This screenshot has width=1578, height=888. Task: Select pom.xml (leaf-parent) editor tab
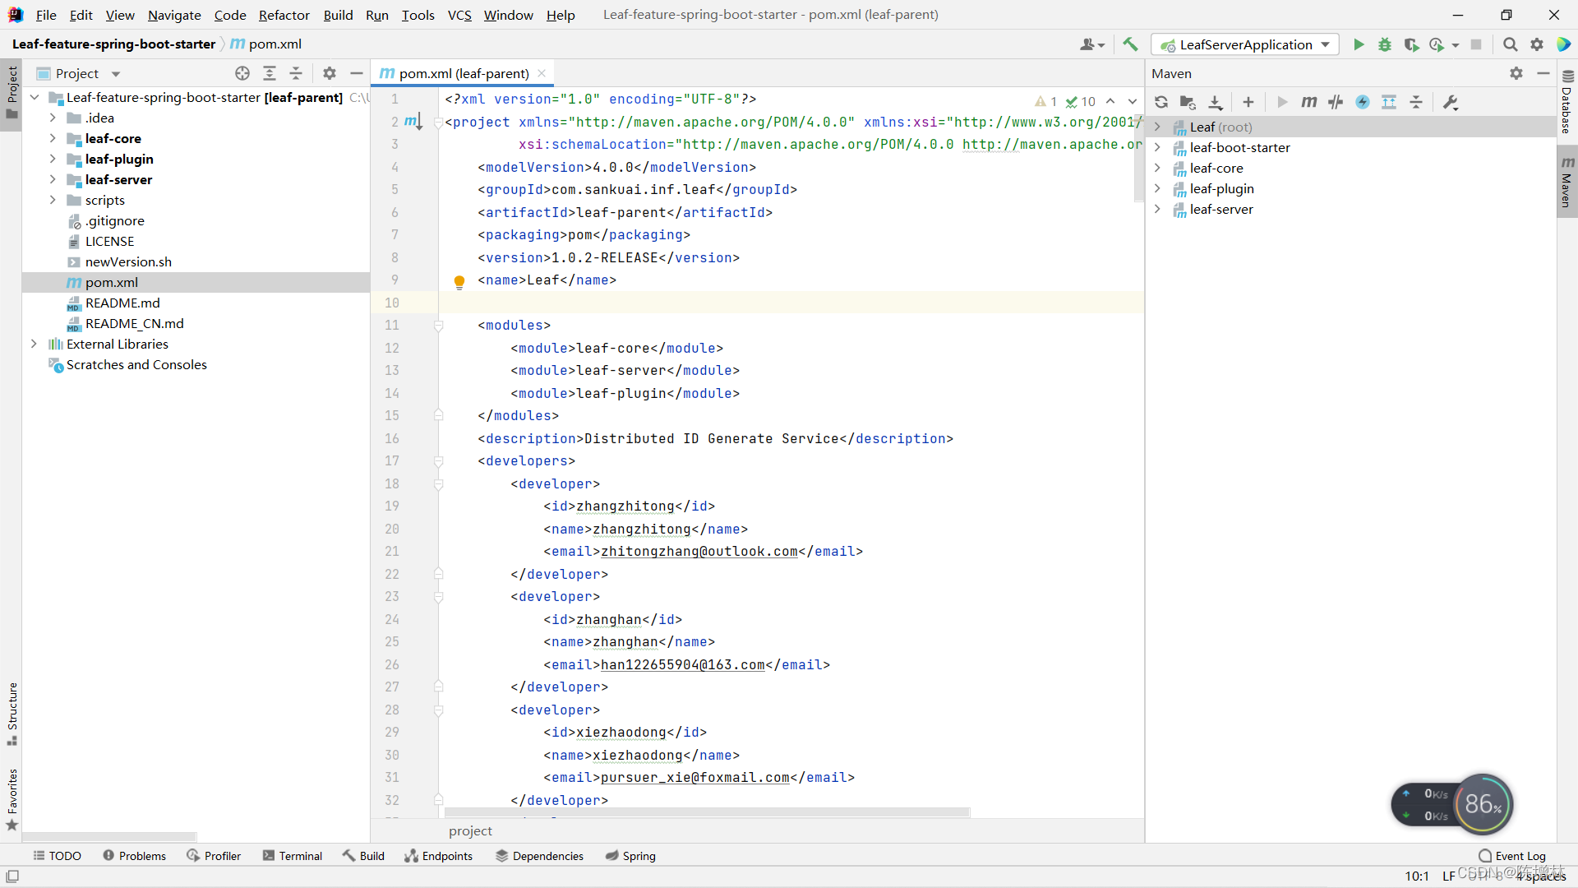click(463, 73)
